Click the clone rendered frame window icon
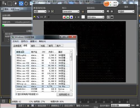The height and width of the screenshot is (108, 140). tap(41, 17)
